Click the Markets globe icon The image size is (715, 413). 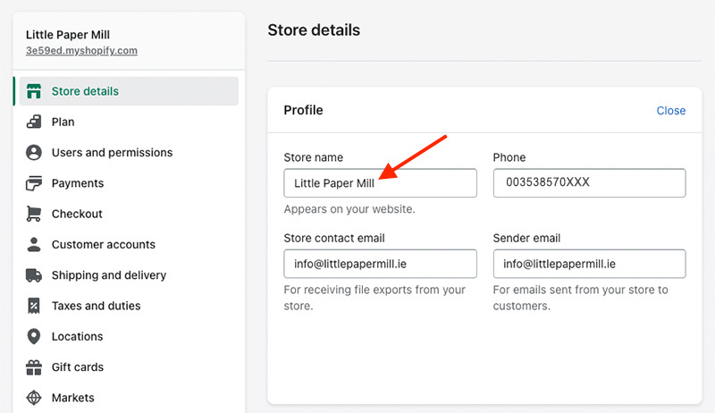pyautogui.click(x=34, y=398)
